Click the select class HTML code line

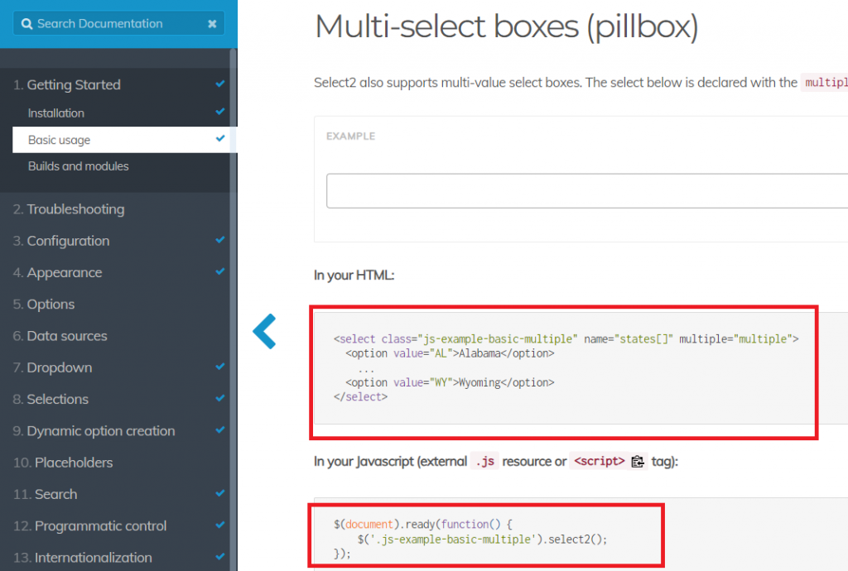[x=566, y=339]
